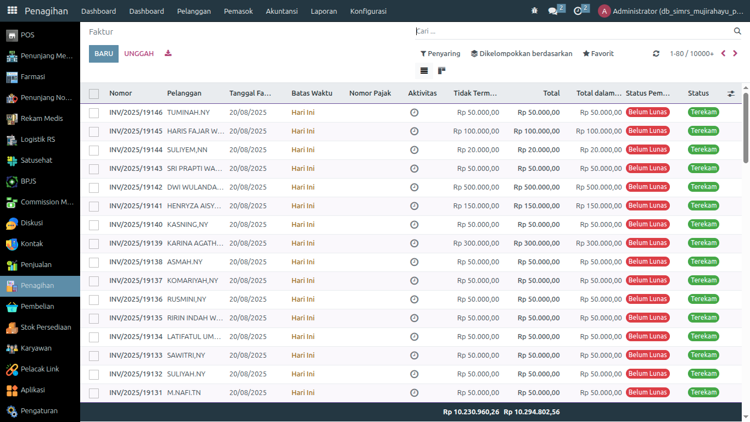The height and width of the screenshot is (422, 750).
Task: Focus the Cari search field
Action: (571, 31)
